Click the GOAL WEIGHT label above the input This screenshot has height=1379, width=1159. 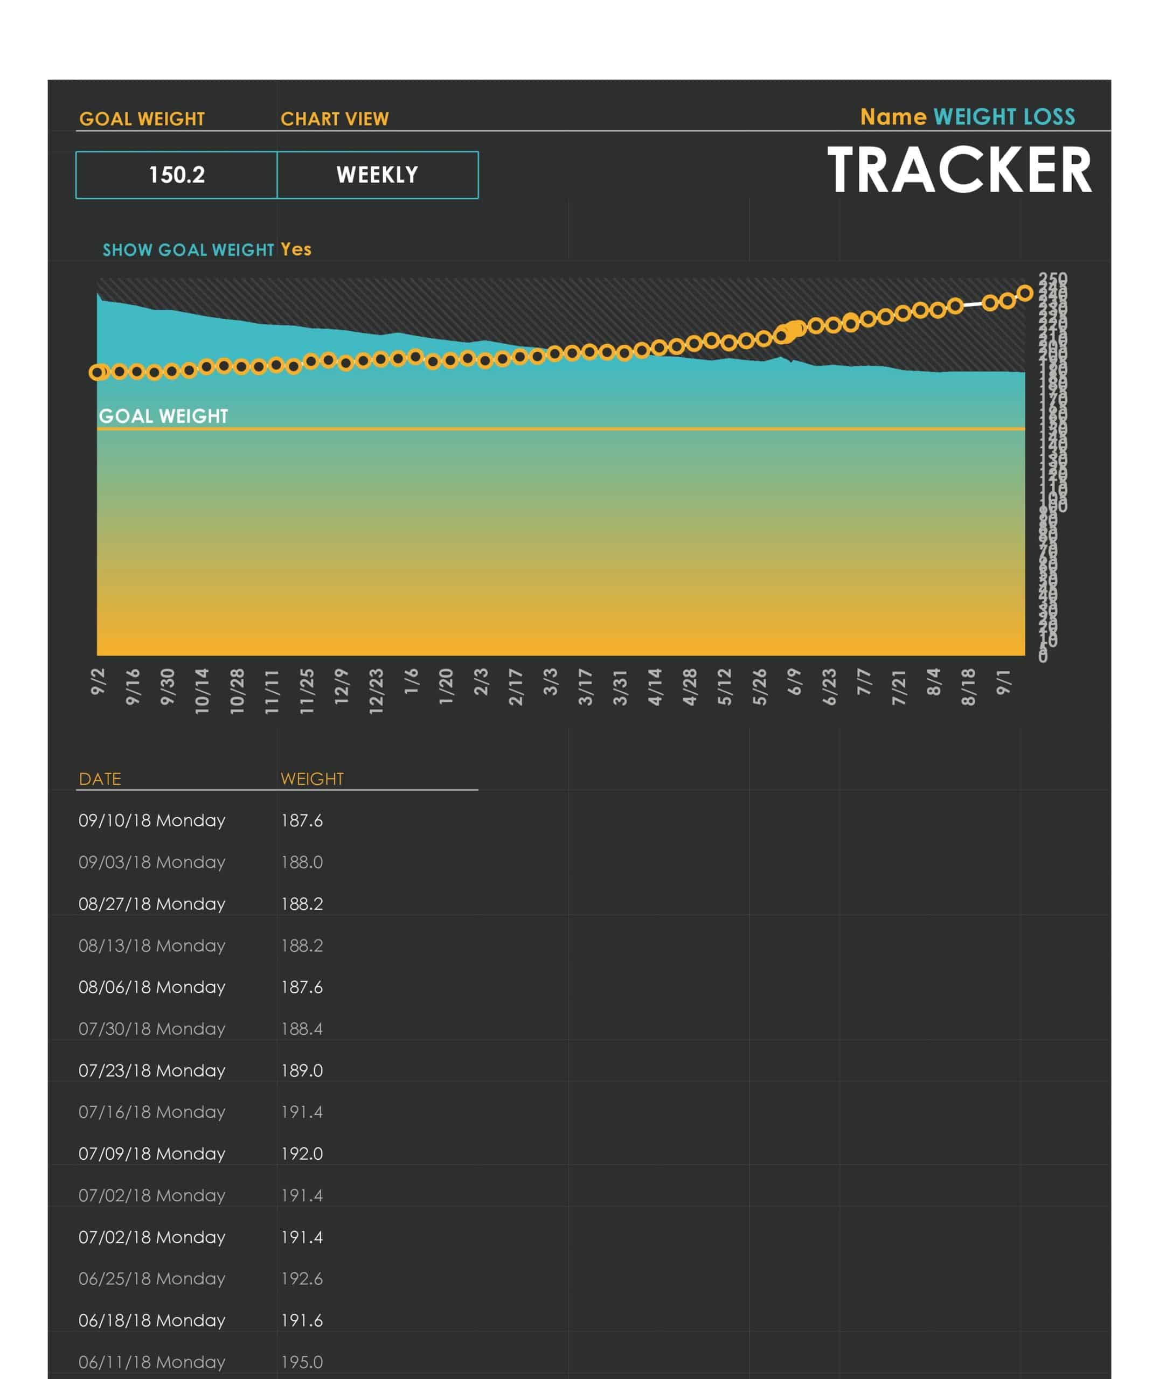(x=142, y=118)
